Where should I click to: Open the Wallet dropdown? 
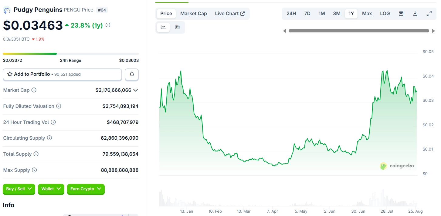point(51,189)
